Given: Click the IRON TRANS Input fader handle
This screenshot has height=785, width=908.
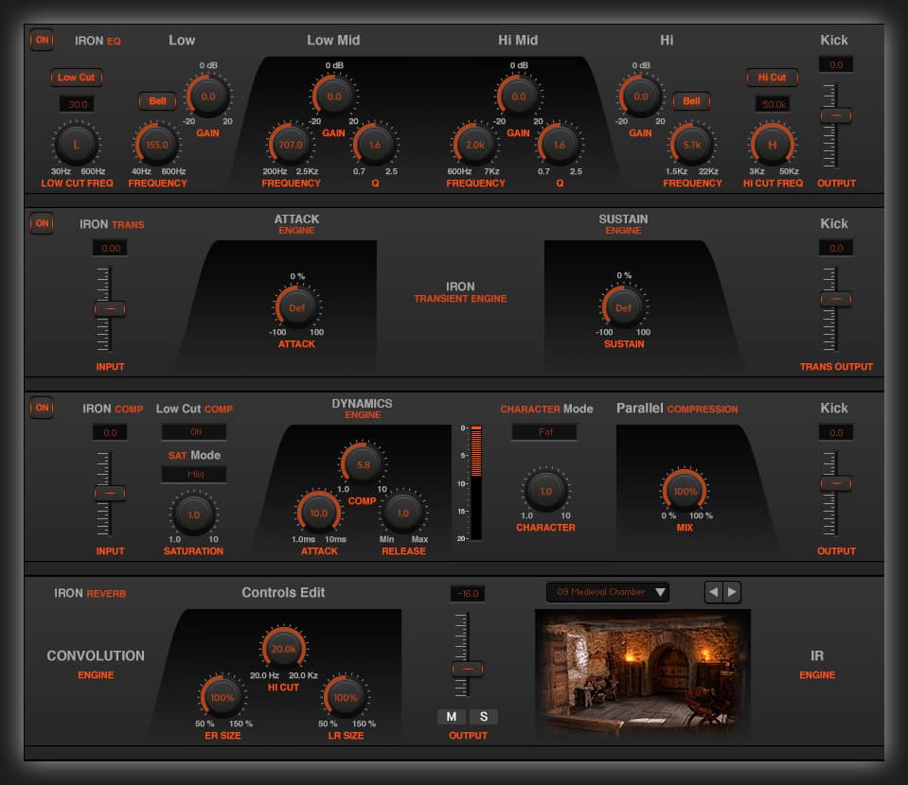Looking at the screenshot, I should tap(110, 309).
